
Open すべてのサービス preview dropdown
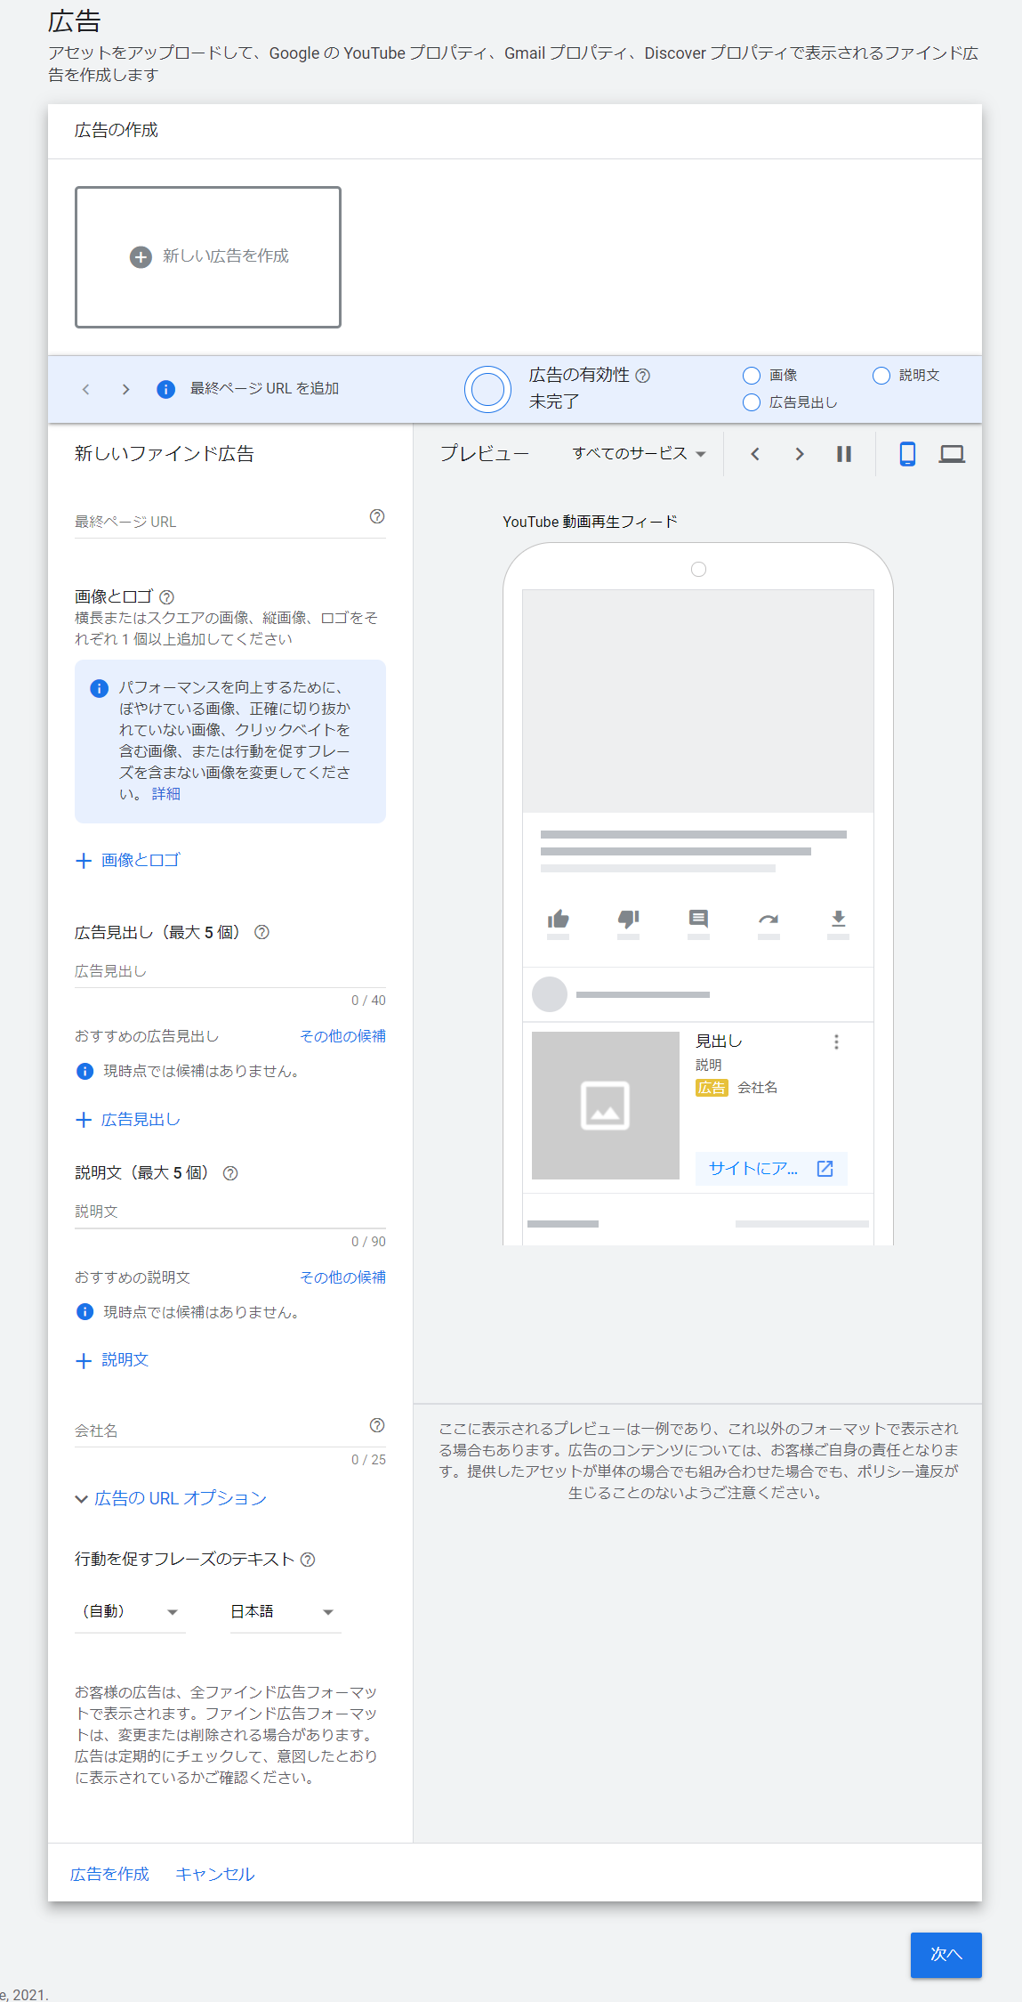[639, 454]
